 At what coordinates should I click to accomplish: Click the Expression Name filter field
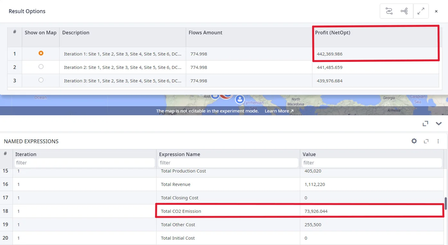pyautogui.click(x=228, y=163)
